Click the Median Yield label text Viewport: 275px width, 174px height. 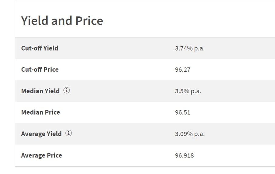click(x=40, y=91)
